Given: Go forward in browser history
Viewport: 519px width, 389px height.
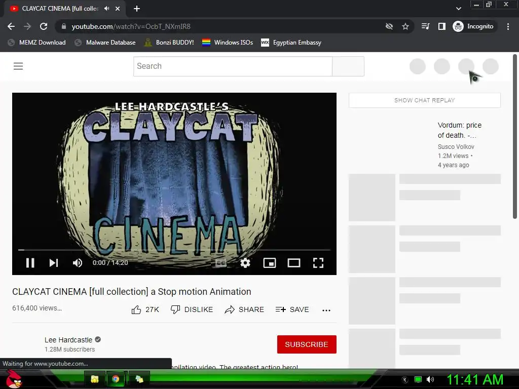Looking at the screenshot, I should pyautogui.click(x=27, y=26).
